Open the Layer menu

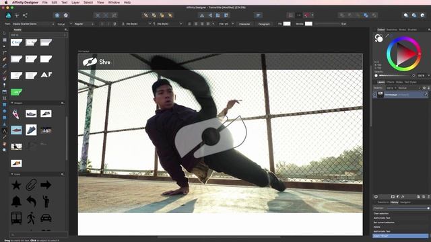coord(75,3)
